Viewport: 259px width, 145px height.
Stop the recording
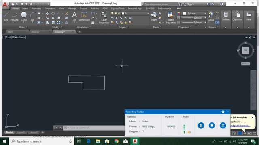(x=212, y=126)
